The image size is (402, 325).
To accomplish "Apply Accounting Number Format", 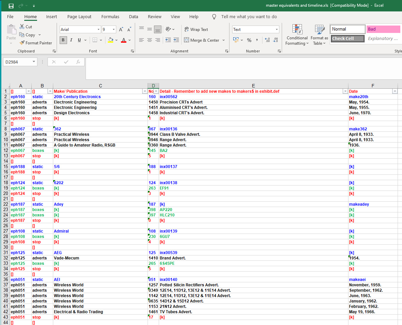I will coord(236,40).
